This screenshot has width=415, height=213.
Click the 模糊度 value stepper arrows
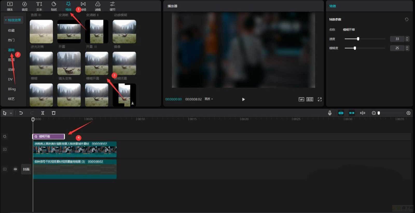(x=407, y=48)
